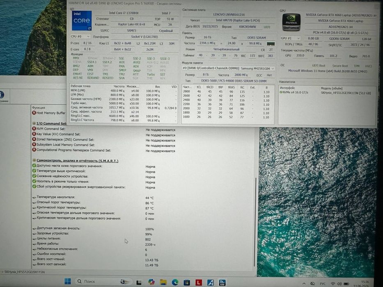Select the Всего хост-записей row

[95, 264]
